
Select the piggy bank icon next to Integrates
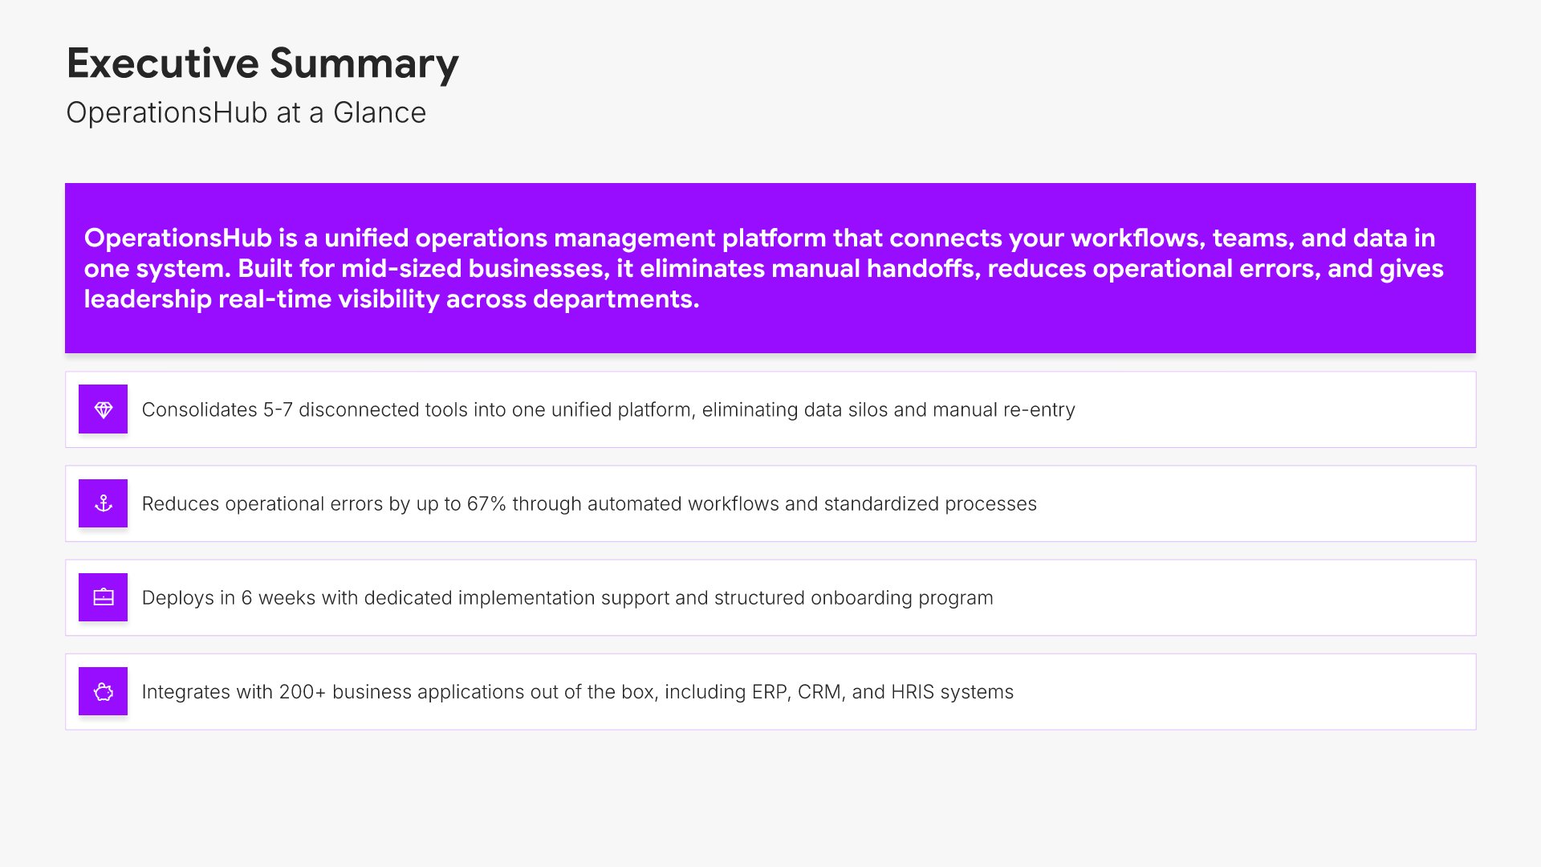pyautogui.click(x=103, y=691)
